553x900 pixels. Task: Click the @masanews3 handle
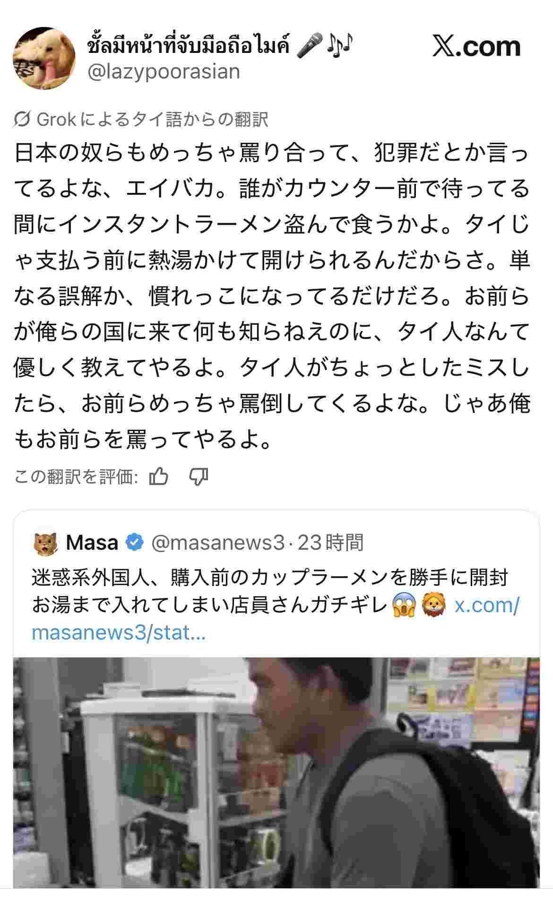point(218,543)
